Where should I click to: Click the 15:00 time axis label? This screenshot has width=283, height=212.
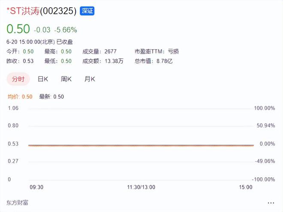click(x=246, y=187)
